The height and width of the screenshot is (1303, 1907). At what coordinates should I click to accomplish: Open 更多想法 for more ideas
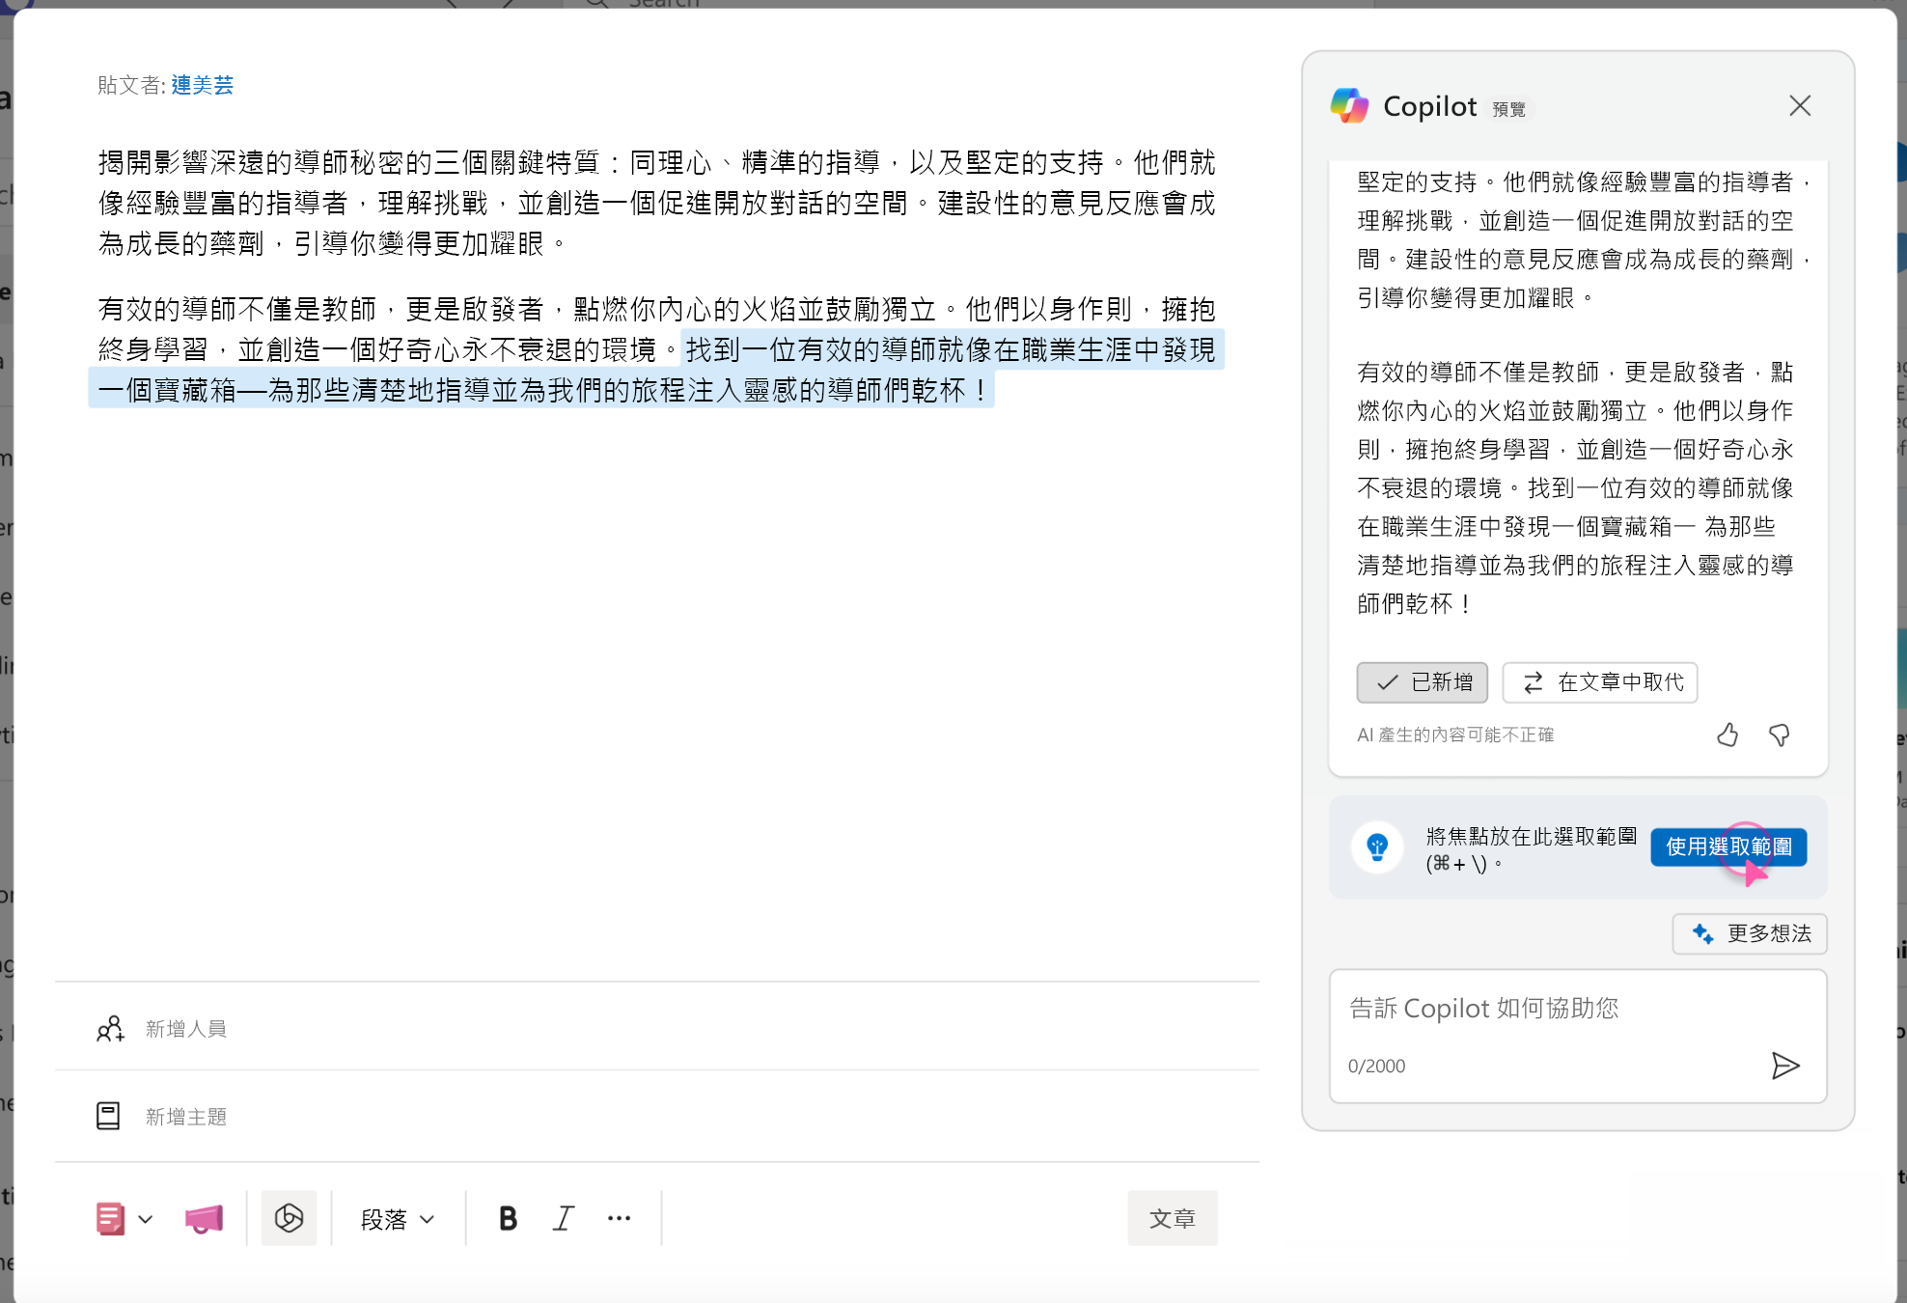1750,933
